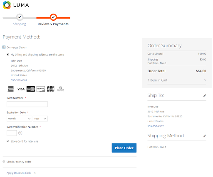The image size is (213, 177).
Task: Select Check / Money order payment
Action: click(x=4, y=162)
